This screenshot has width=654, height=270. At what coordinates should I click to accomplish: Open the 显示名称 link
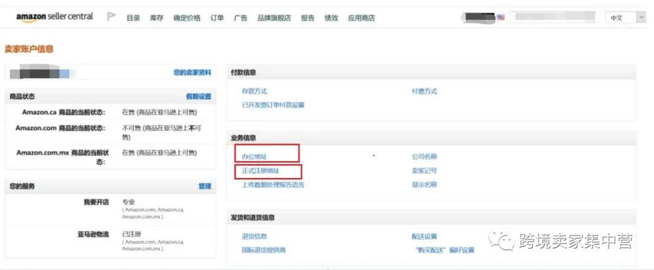424,185
